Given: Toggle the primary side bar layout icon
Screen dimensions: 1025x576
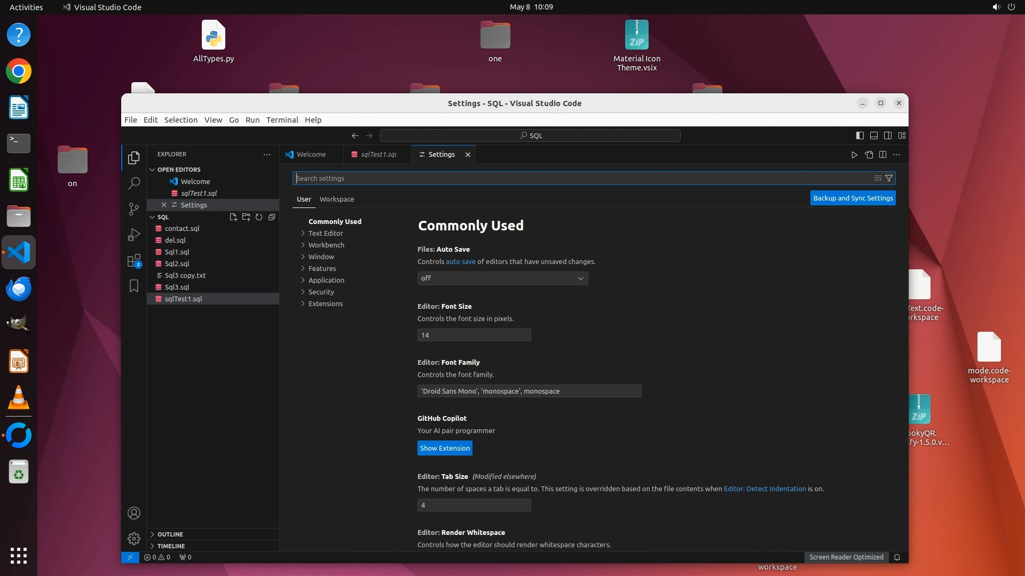Looking at the screenshot, I should coord(860,135).
